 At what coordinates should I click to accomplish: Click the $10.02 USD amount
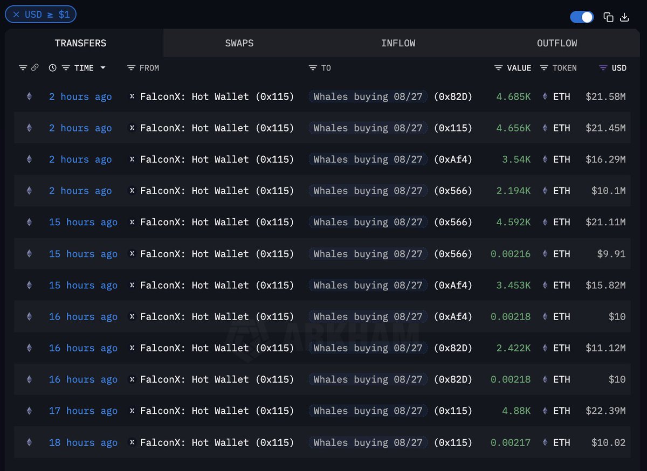[609, 442]
